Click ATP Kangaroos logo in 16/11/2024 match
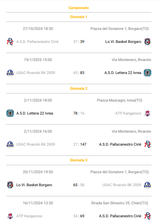Viewport: 160px width, 222px height. click(x=10, y=216)
